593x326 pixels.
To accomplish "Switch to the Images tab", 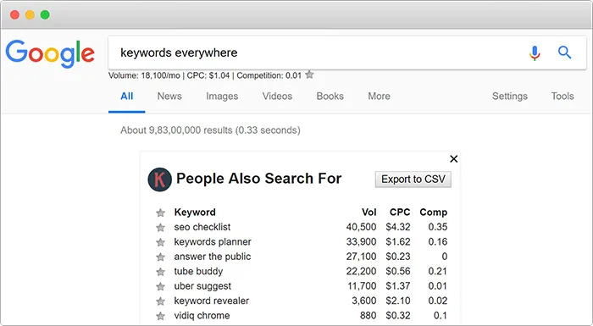I will 222,97.
